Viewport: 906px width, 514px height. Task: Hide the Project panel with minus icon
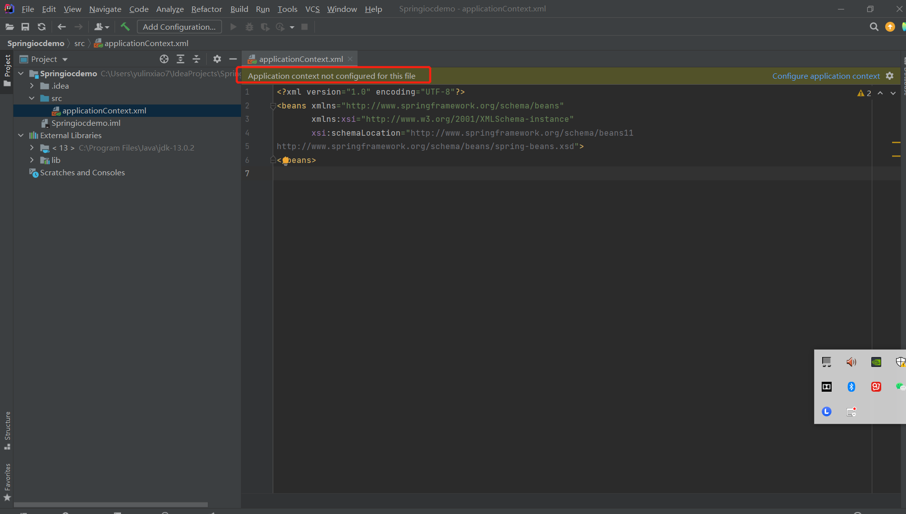coord(233,59)
